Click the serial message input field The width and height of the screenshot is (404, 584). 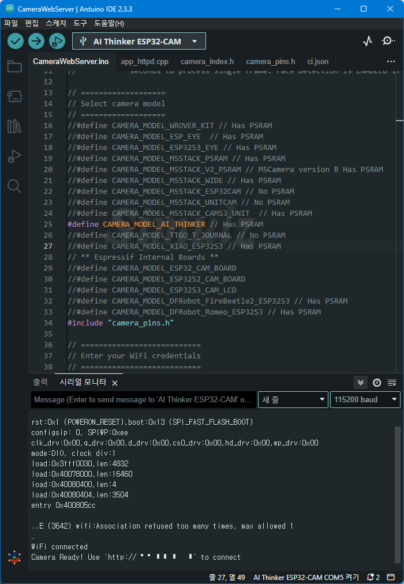(x=143, y=400)
